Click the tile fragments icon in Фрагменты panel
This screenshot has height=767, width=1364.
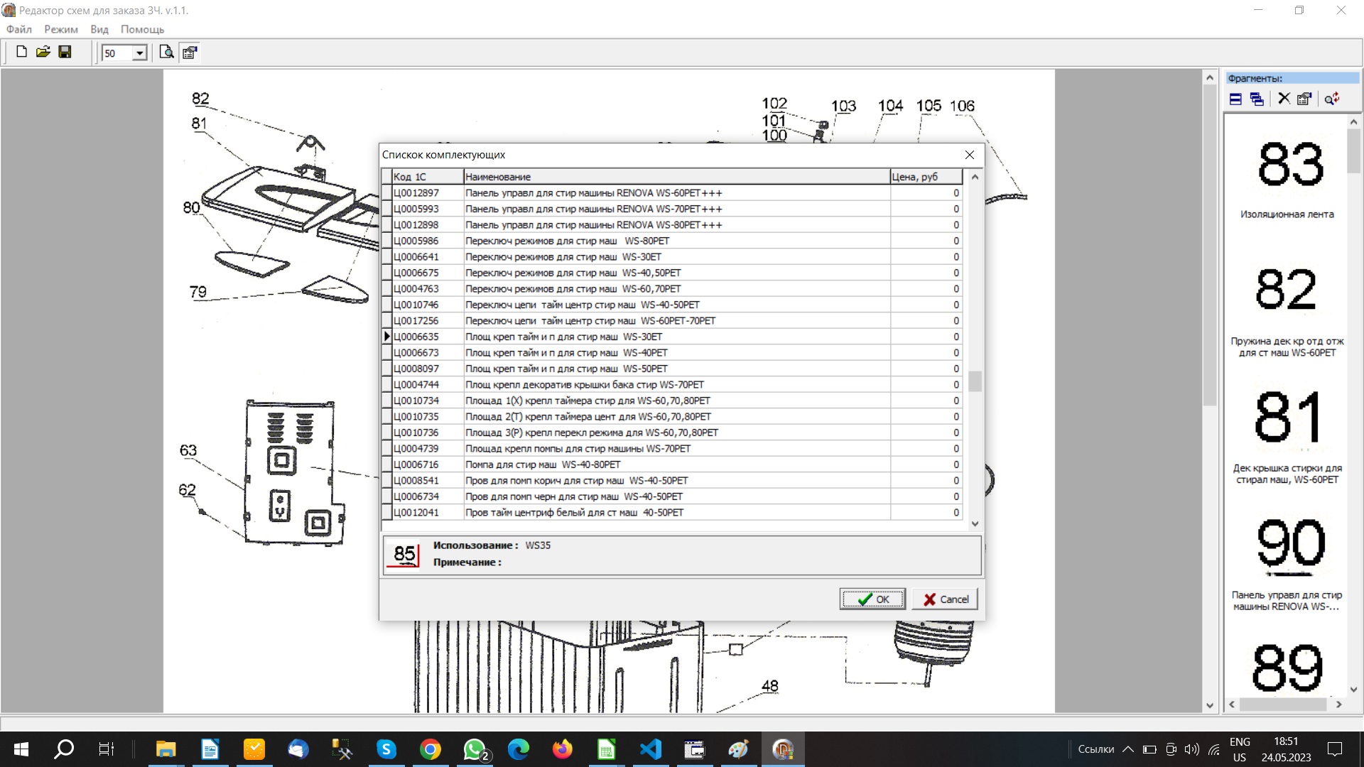pyautogui.click(x=1235, y=99)
